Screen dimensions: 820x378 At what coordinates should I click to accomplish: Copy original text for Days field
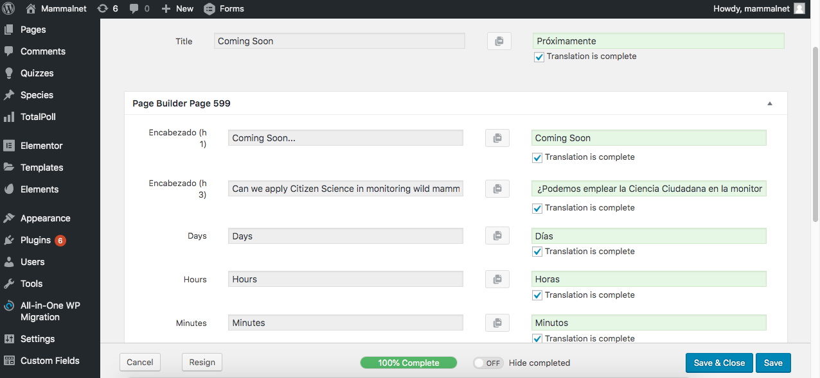[x=497, y=236]
